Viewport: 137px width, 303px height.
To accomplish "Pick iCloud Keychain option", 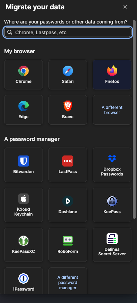I will coord(24,205).
